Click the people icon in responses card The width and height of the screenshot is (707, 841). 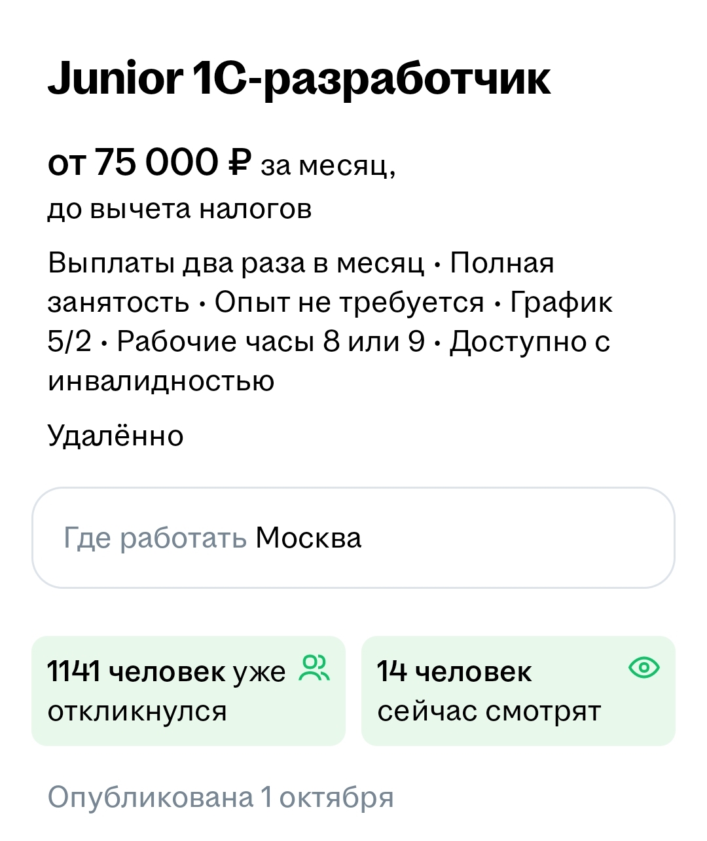[314, 668]
